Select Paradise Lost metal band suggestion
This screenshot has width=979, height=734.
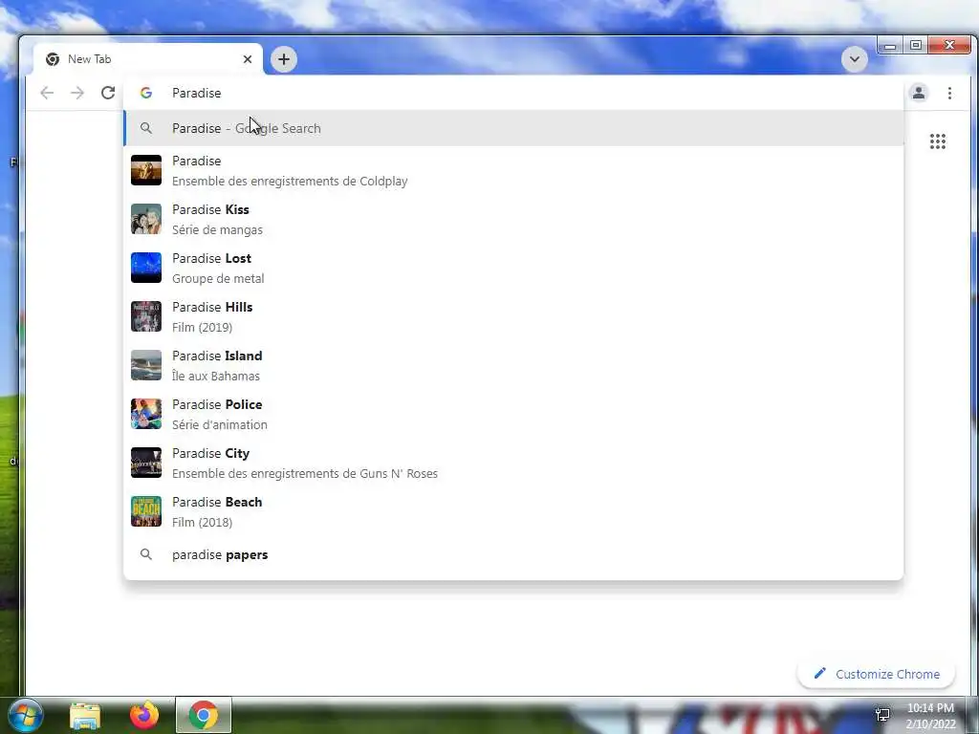513,268
